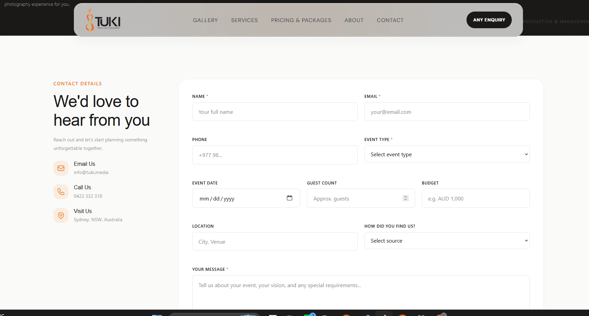Viewport: 589px width, 316px height.
Task: Click the TUKI logo in the header
Action: coord(103,20)
